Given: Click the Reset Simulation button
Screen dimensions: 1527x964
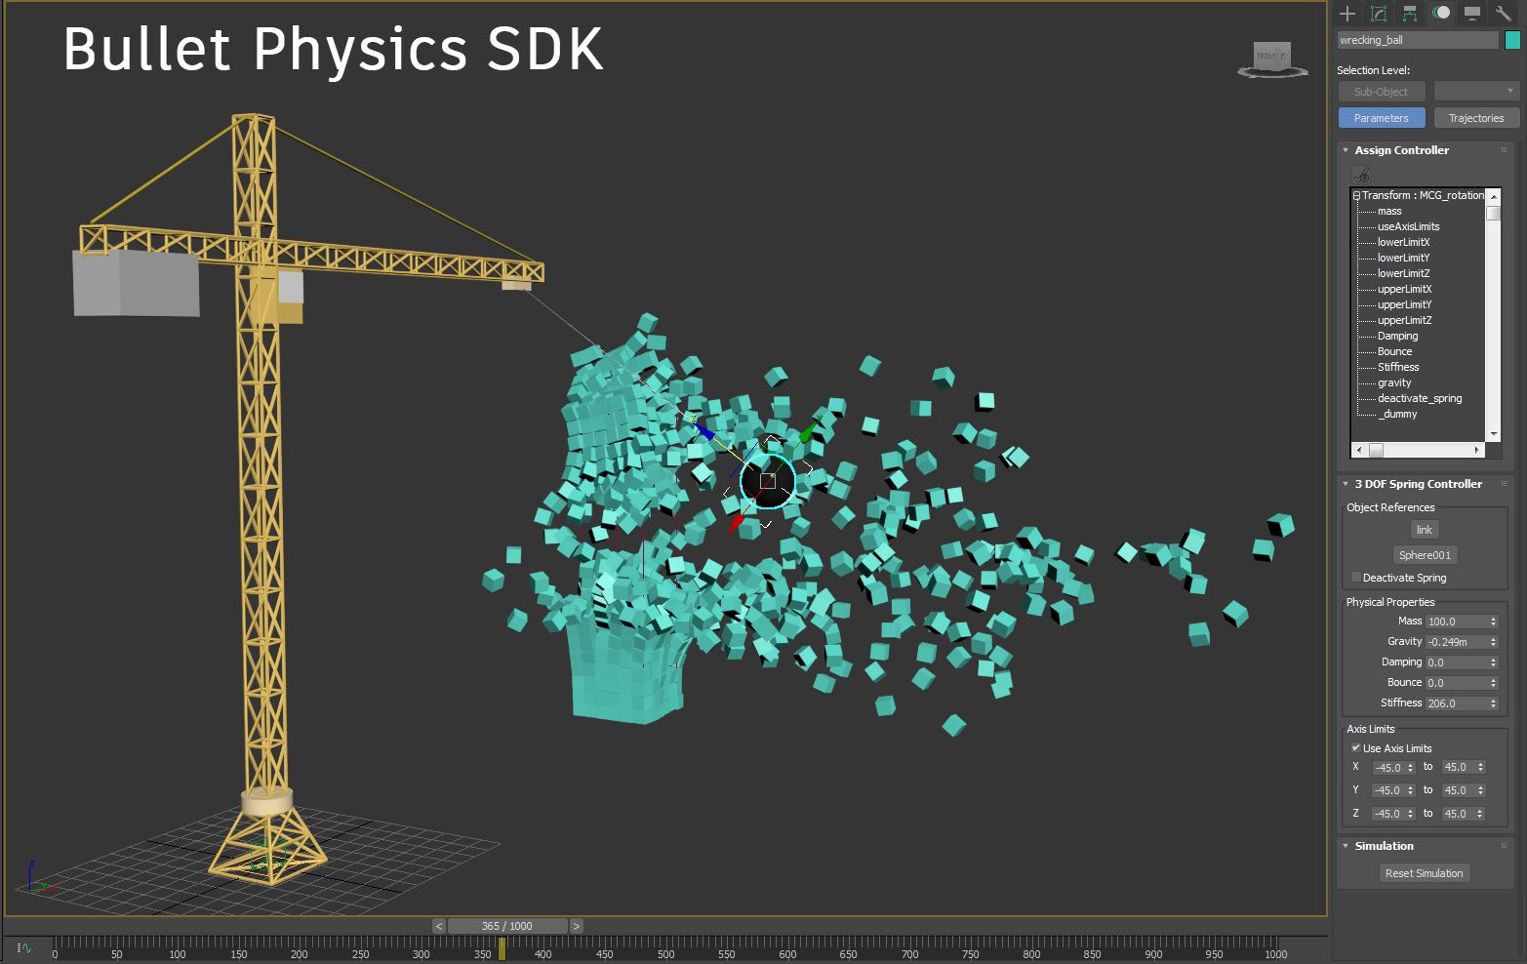Looking at the screenshot, I should pos(1424,873).
